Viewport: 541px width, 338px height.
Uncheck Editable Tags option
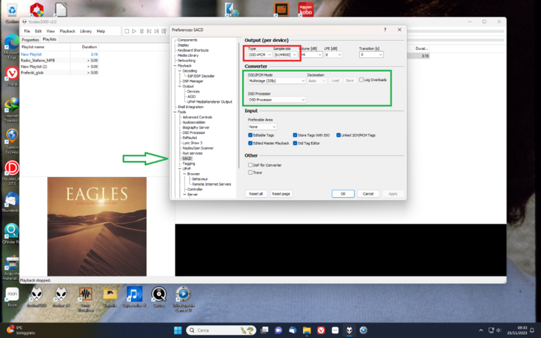coord(250,135)
